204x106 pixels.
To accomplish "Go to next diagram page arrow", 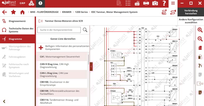I will coord(200,93).
